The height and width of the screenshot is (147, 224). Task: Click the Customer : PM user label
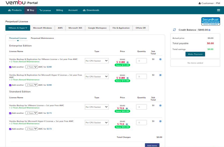tap(209, 3)
